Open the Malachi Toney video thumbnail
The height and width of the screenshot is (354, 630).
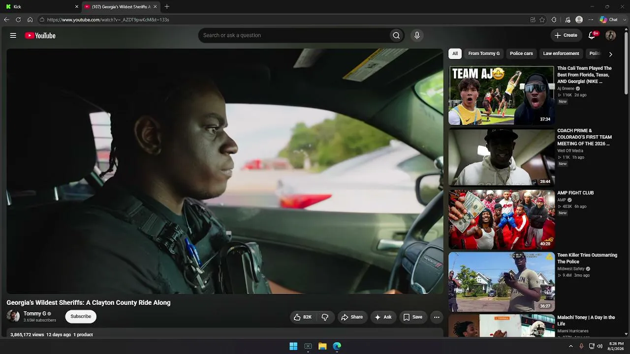point(502,325)
